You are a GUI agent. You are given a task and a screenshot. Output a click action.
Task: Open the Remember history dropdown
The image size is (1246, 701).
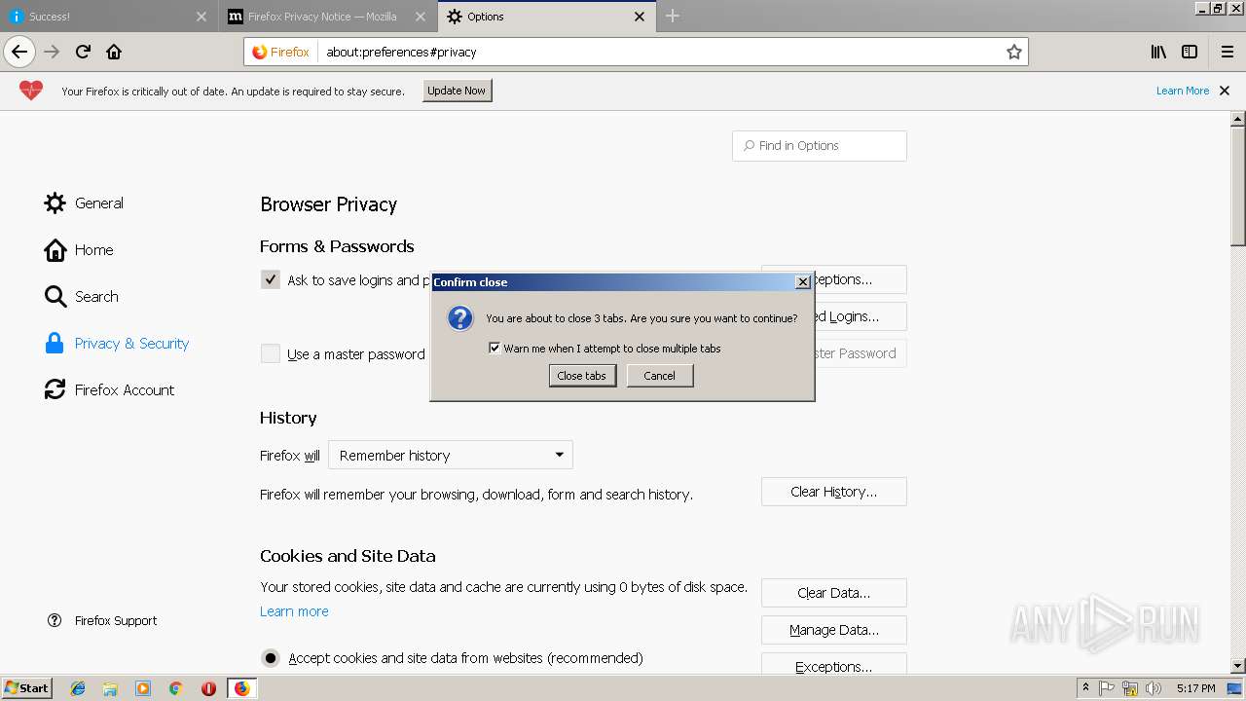pos(451,455)
